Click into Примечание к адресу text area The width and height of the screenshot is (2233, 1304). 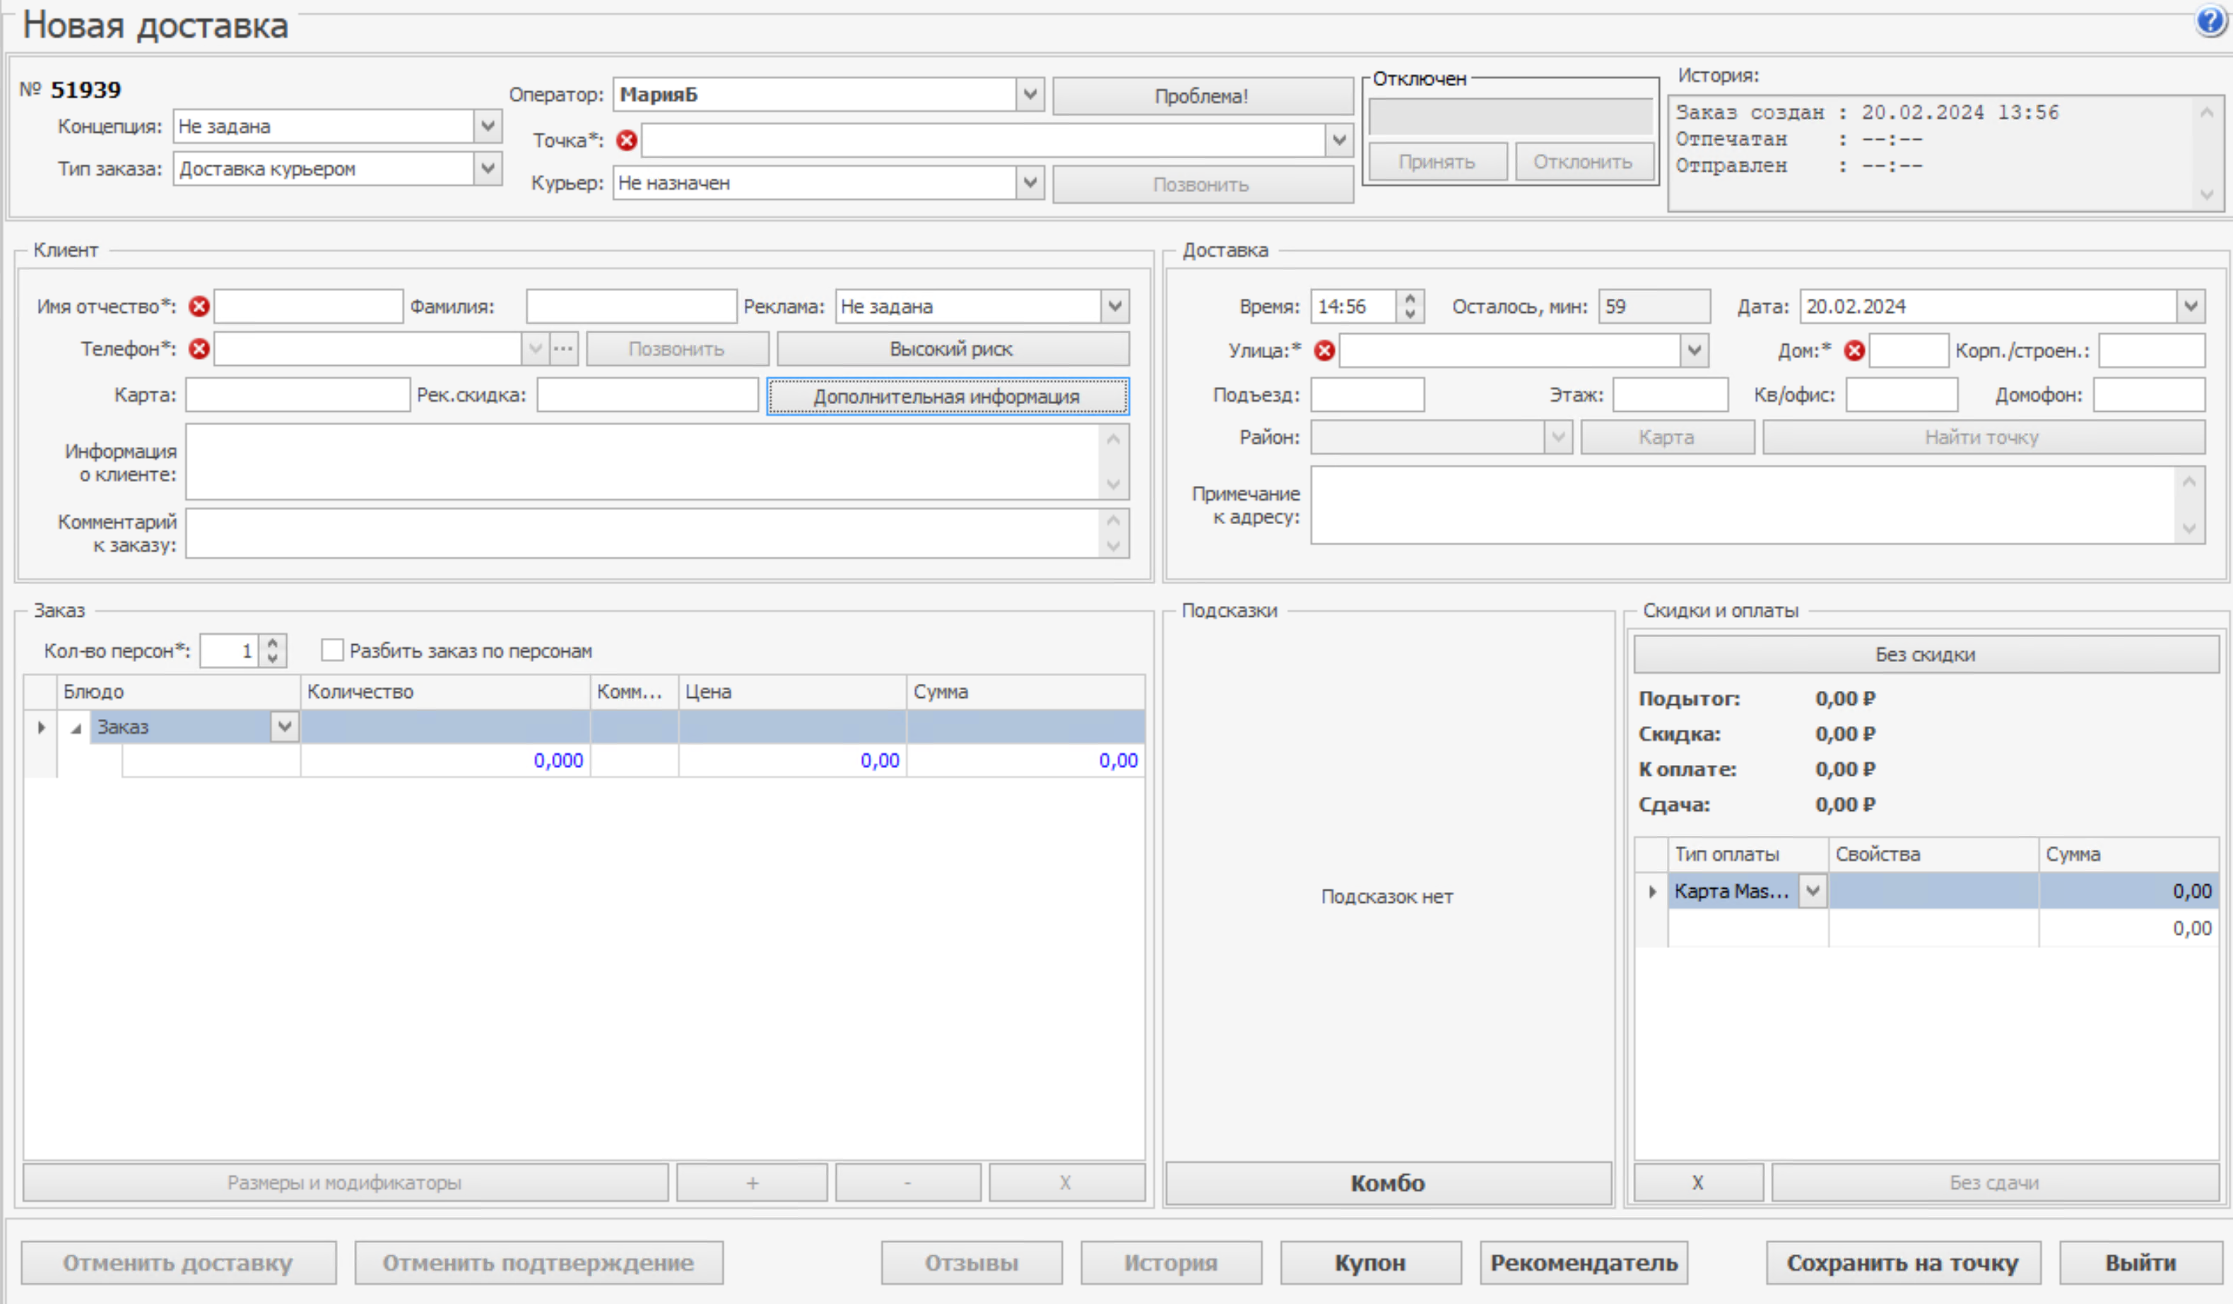[x=1743, y=505]
